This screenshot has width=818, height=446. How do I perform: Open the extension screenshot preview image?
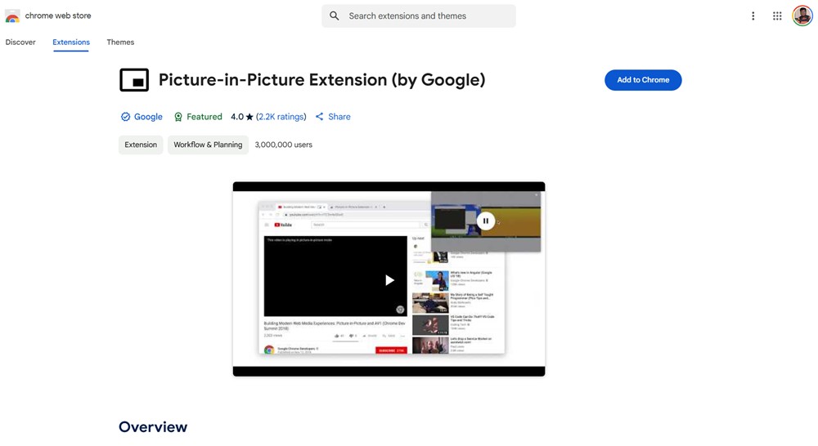(389, 279)
